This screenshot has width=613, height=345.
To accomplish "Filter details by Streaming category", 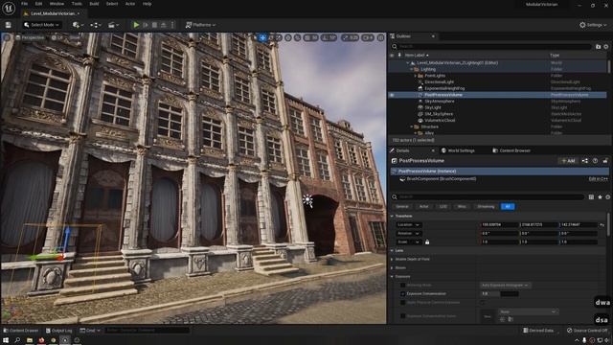I will 486,207.
